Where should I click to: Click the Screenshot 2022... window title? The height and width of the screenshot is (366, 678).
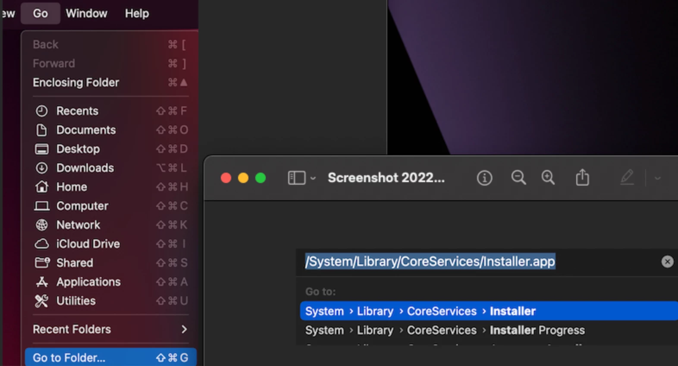(386, 177)
